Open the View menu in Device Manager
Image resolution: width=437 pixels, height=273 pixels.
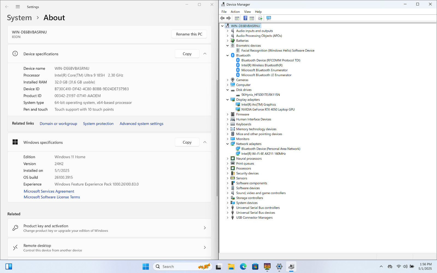click(x=247, y=12)
